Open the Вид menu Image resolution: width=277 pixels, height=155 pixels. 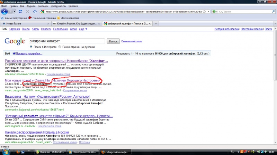22,6
